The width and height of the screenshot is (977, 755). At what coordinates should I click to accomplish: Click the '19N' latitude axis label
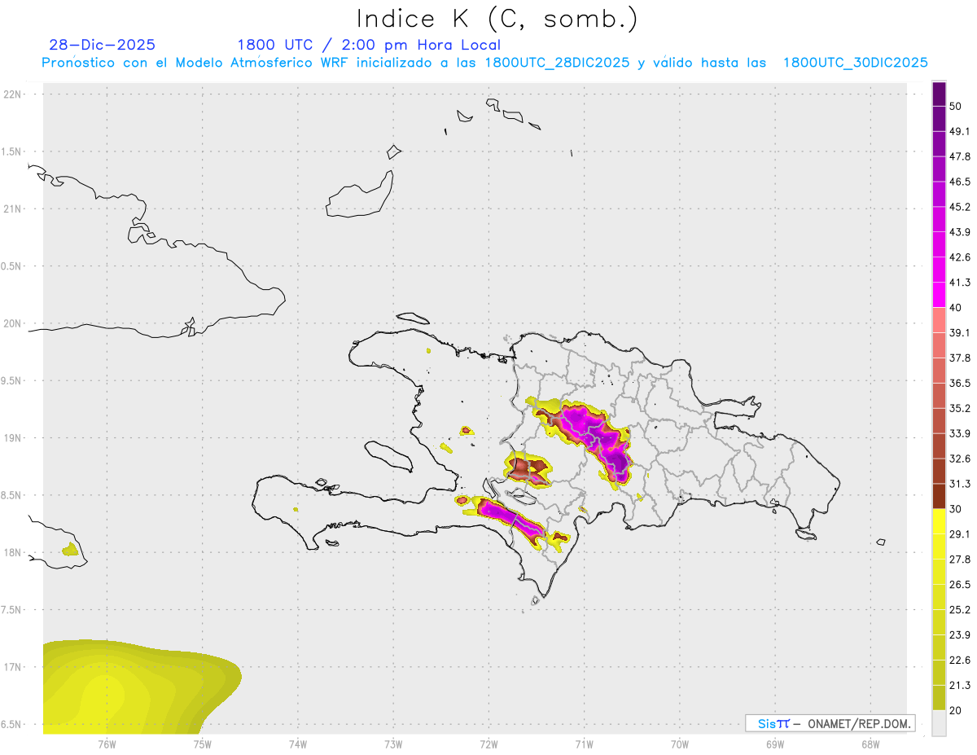[12, 437]
